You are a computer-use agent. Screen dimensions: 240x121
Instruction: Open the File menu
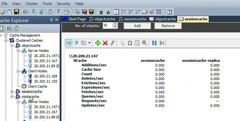point(4,4)
